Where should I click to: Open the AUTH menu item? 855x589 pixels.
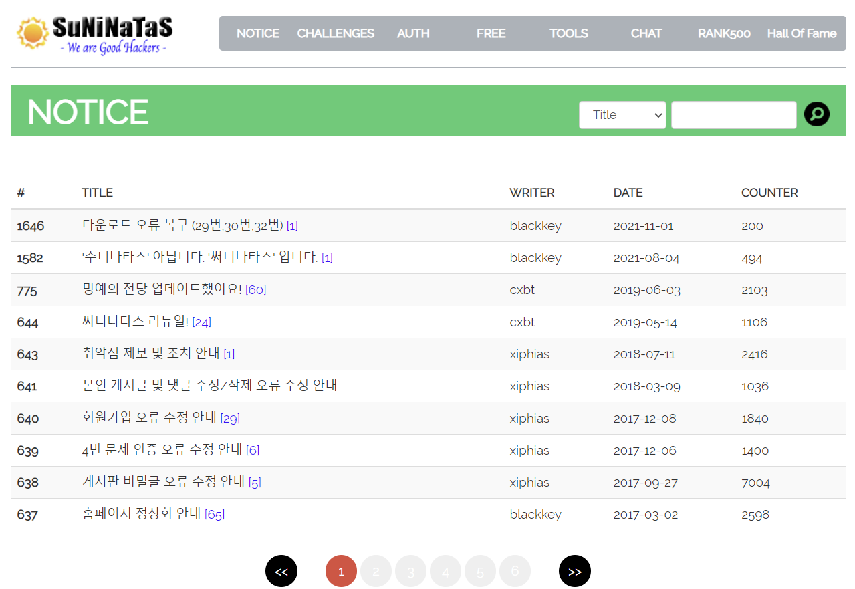[413, 33]
